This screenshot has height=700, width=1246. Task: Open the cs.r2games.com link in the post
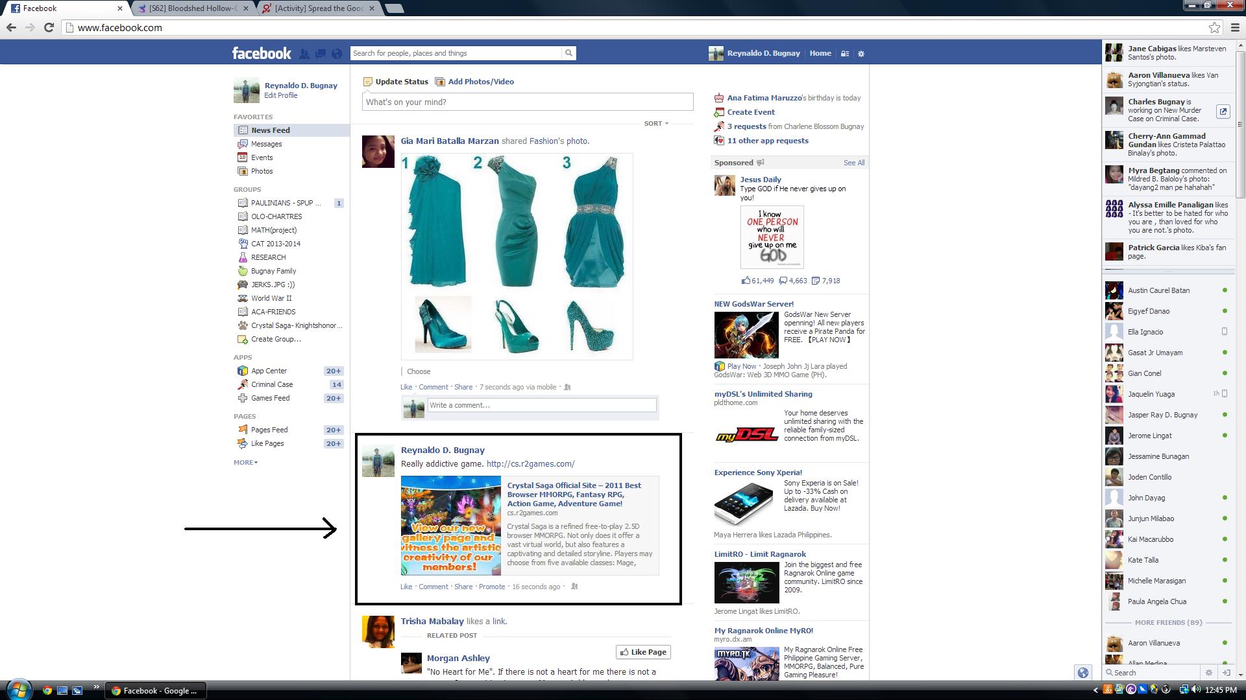(x=530, y=464)
